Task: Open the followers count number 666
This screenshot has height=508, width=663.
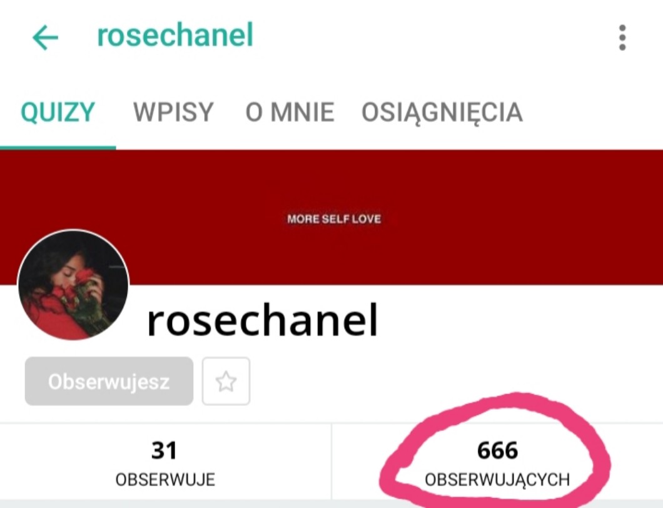Action: pyautogui.click(x=497, y=450)
